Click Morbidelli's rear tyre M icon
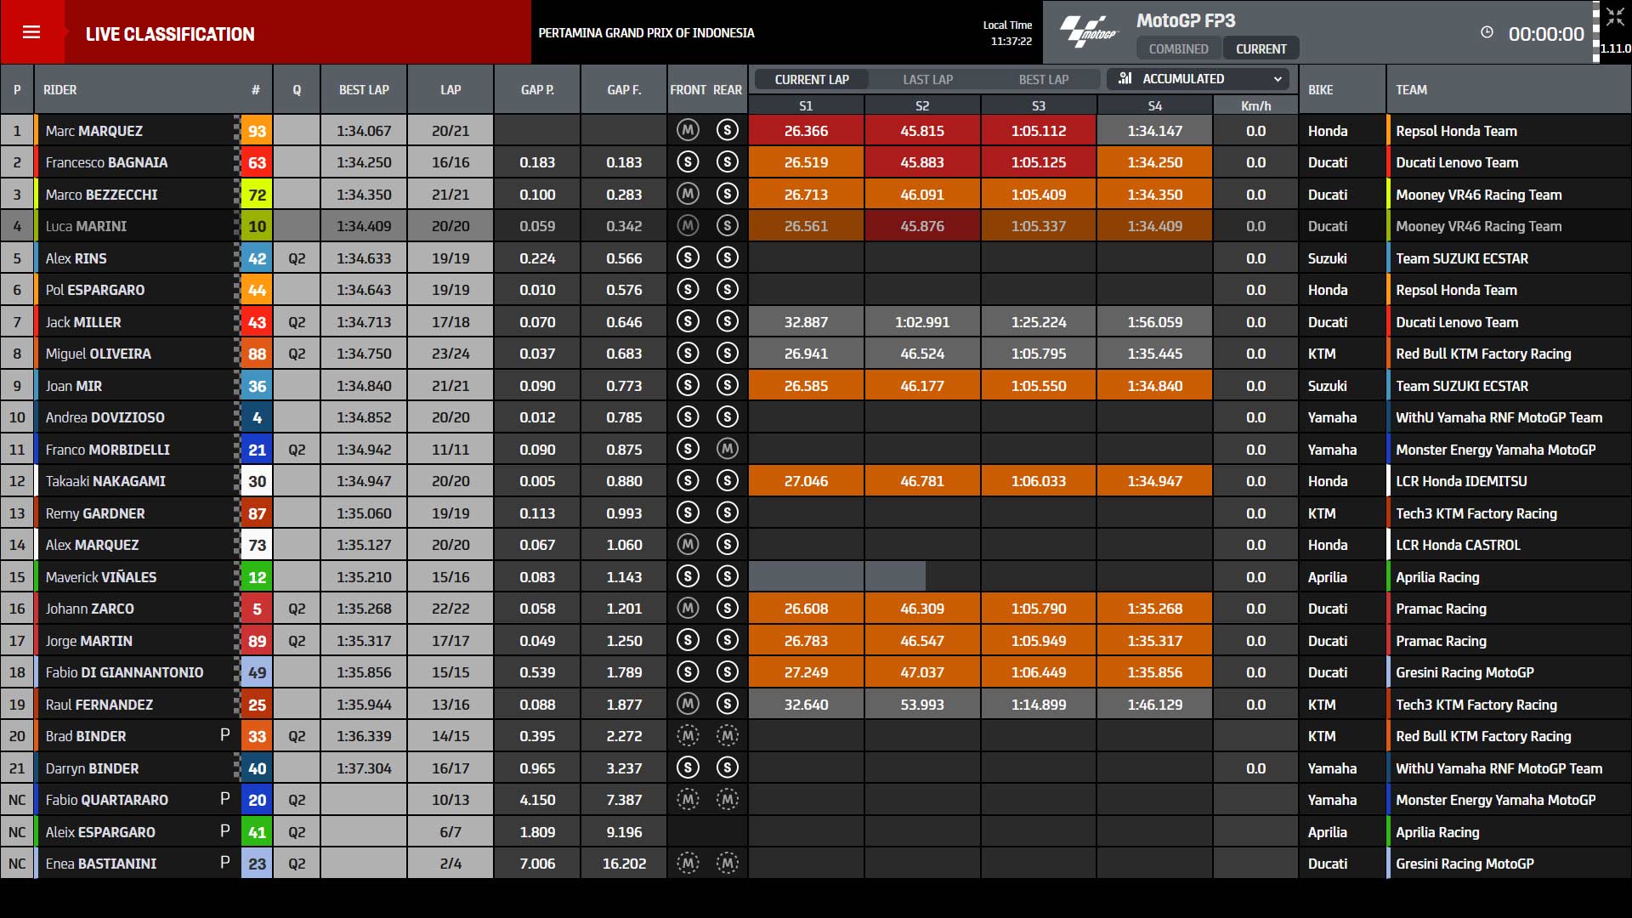Screen dimensions: 1632x918 (727, 449)
